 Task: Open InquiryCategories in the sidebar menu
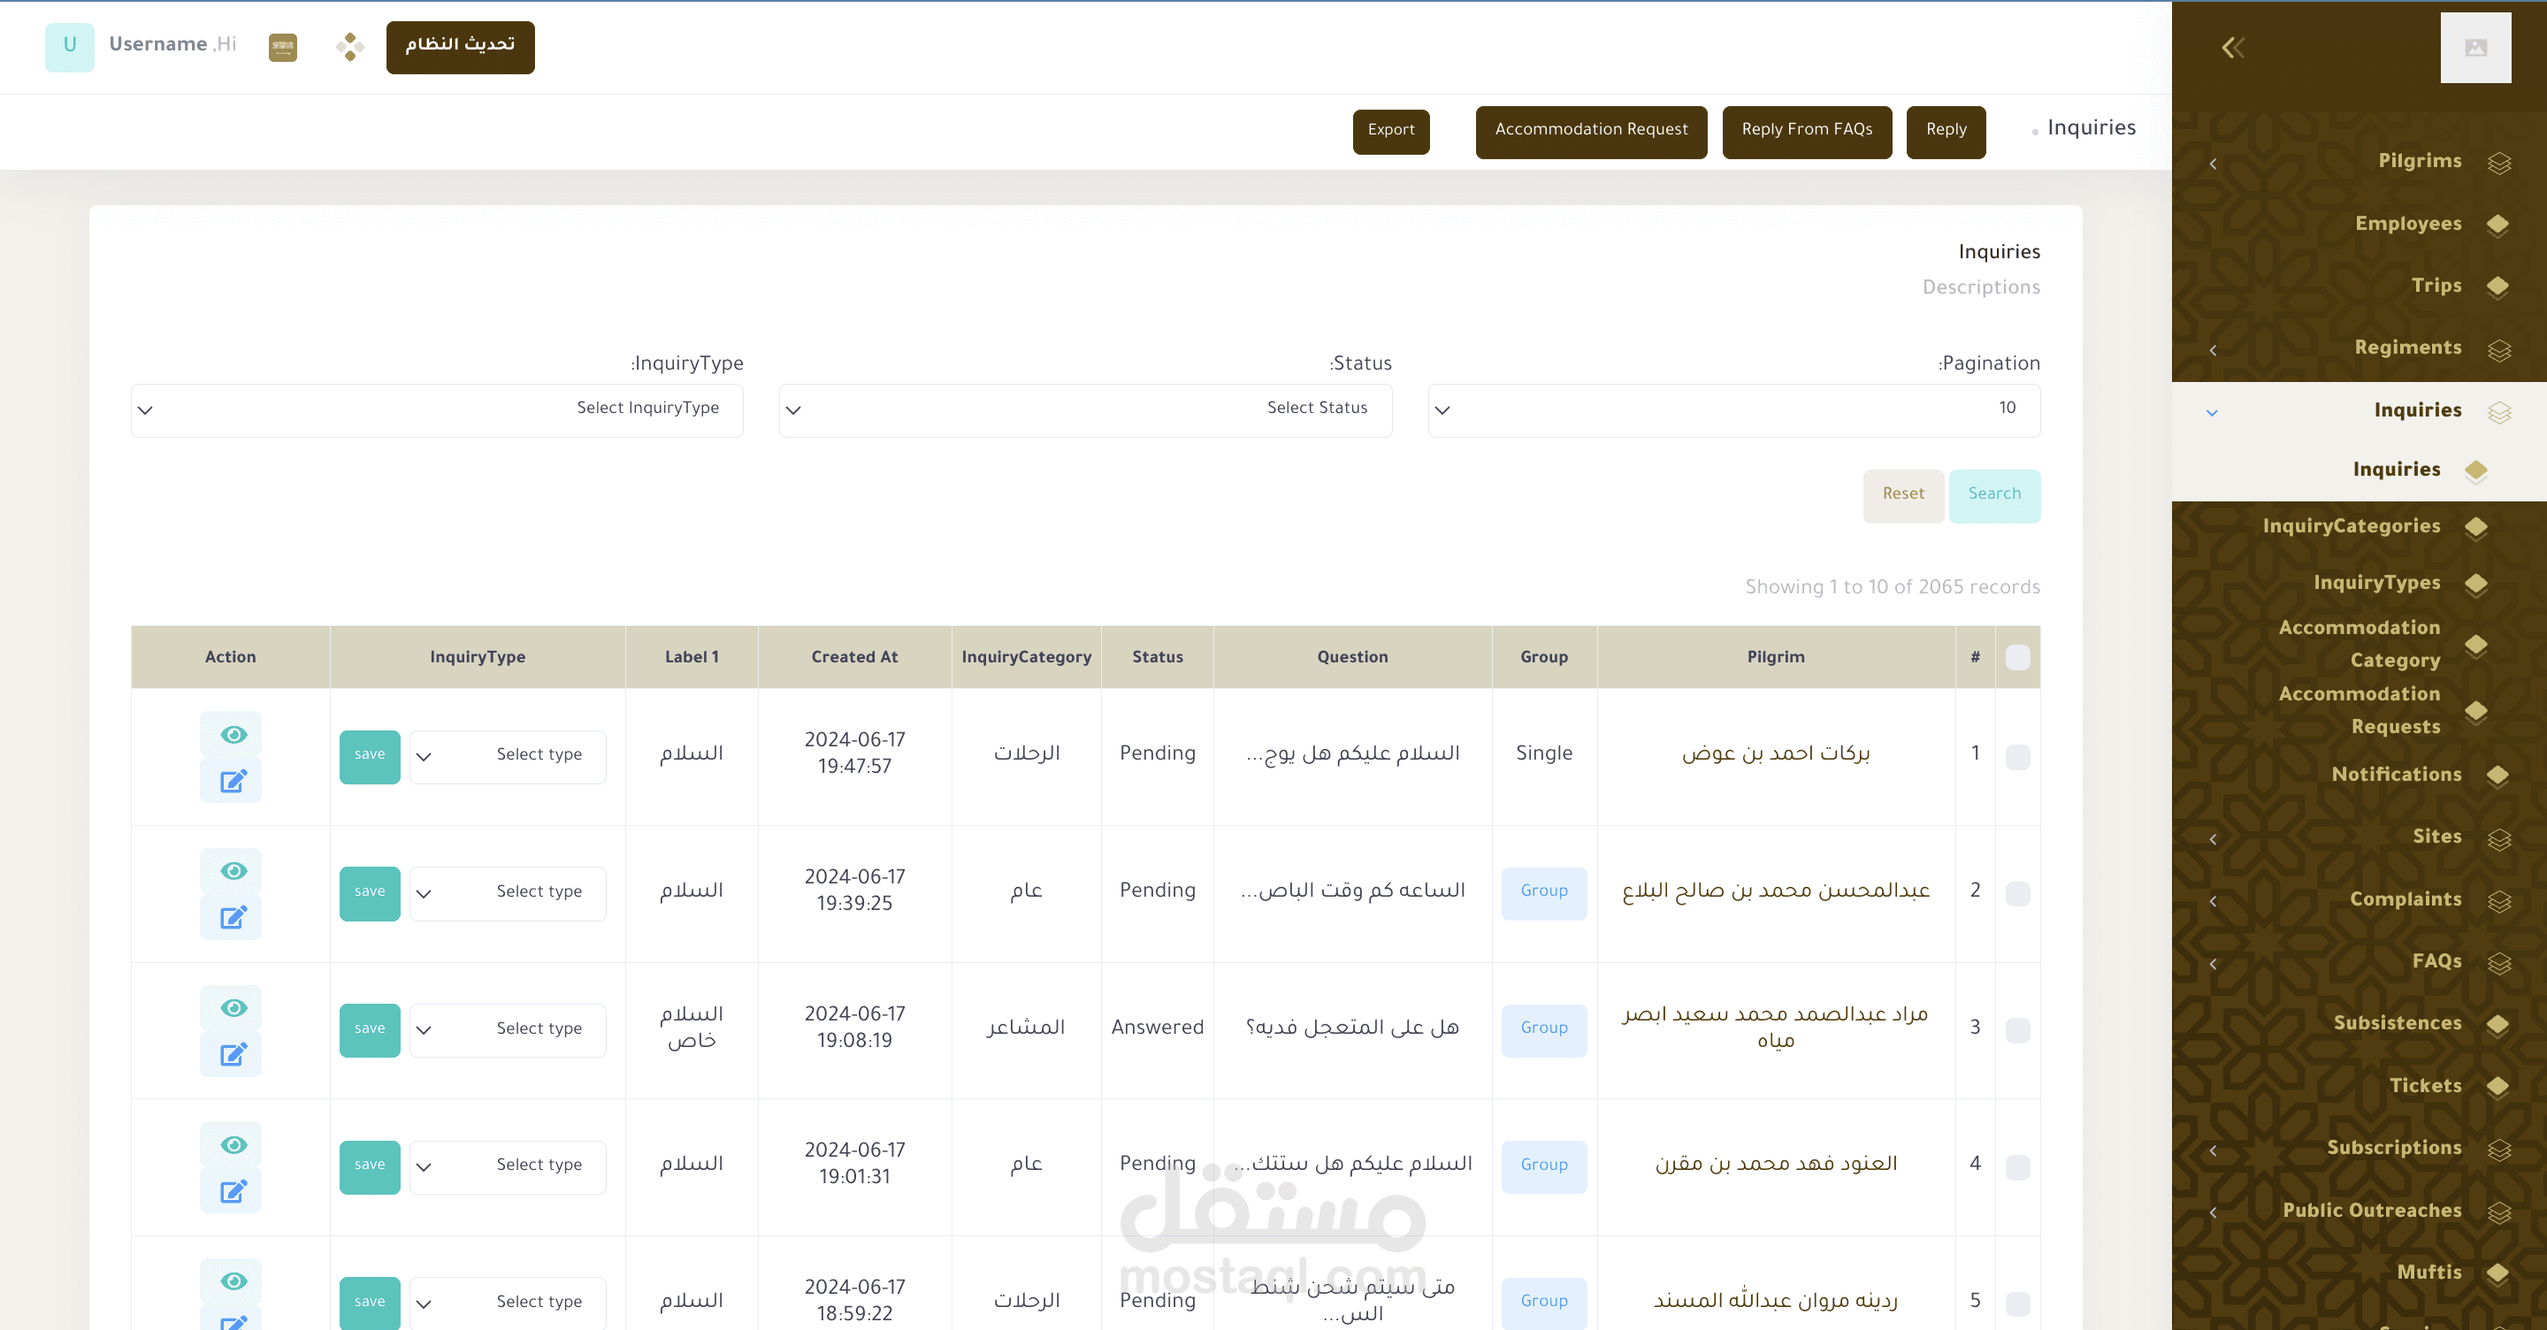point(2351,526)
